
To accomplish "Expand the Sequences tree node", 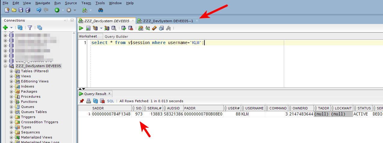I will (11, 132).
